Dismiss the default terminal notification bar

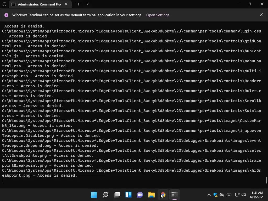tap(261, 15)
